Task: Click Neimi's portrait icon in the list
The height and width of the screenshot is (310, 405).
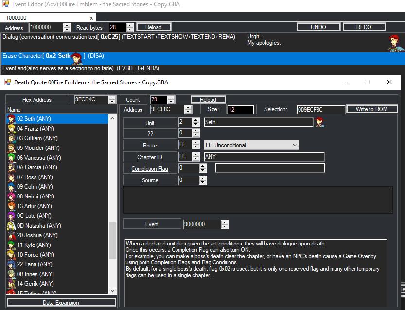Action: [x=11, y=196]
